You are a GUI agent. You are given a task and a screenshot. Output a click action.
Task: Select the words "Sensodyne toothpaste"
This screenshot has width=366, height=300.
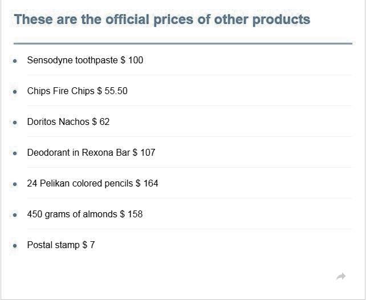[x=72, y=60]
